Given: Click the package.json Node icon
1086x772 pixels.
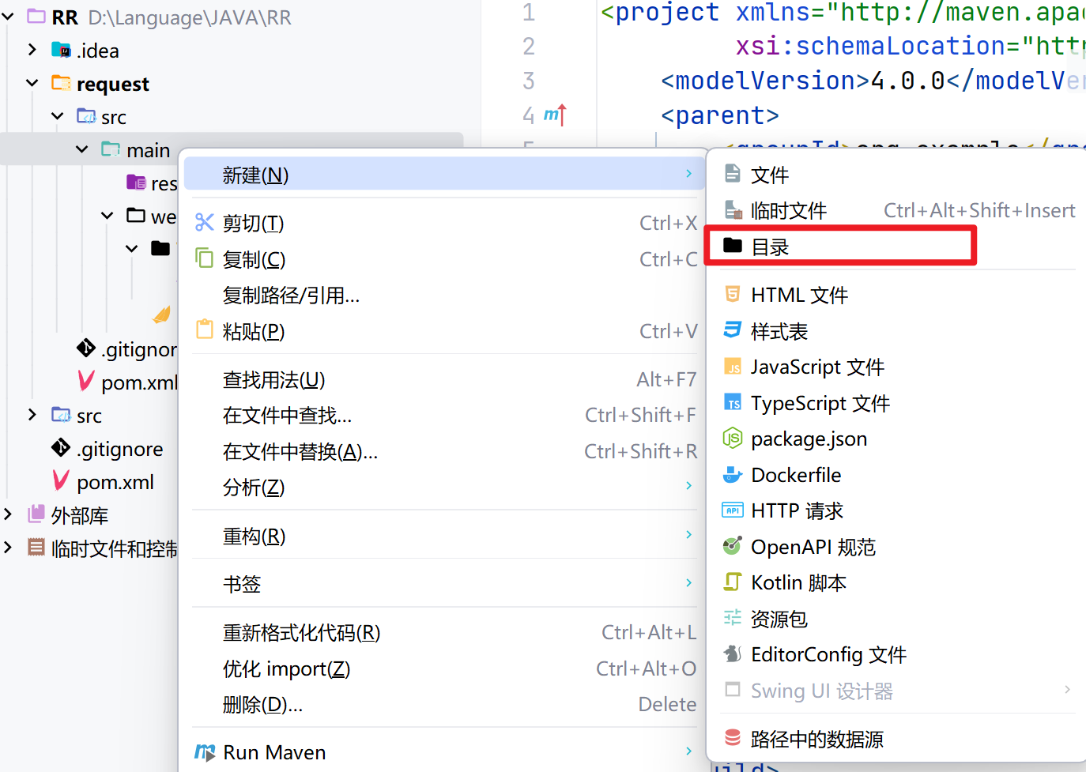Looking at the screenshot, I should (x=733, y=439).
